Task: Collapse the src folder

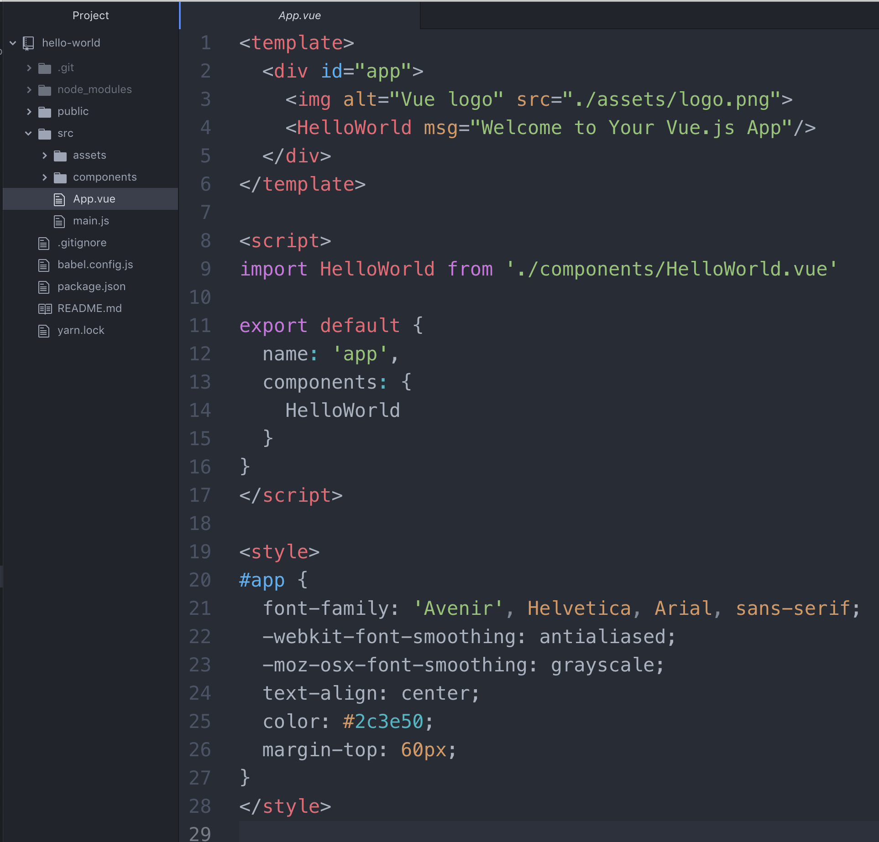Action: click(x=28, y=133)
